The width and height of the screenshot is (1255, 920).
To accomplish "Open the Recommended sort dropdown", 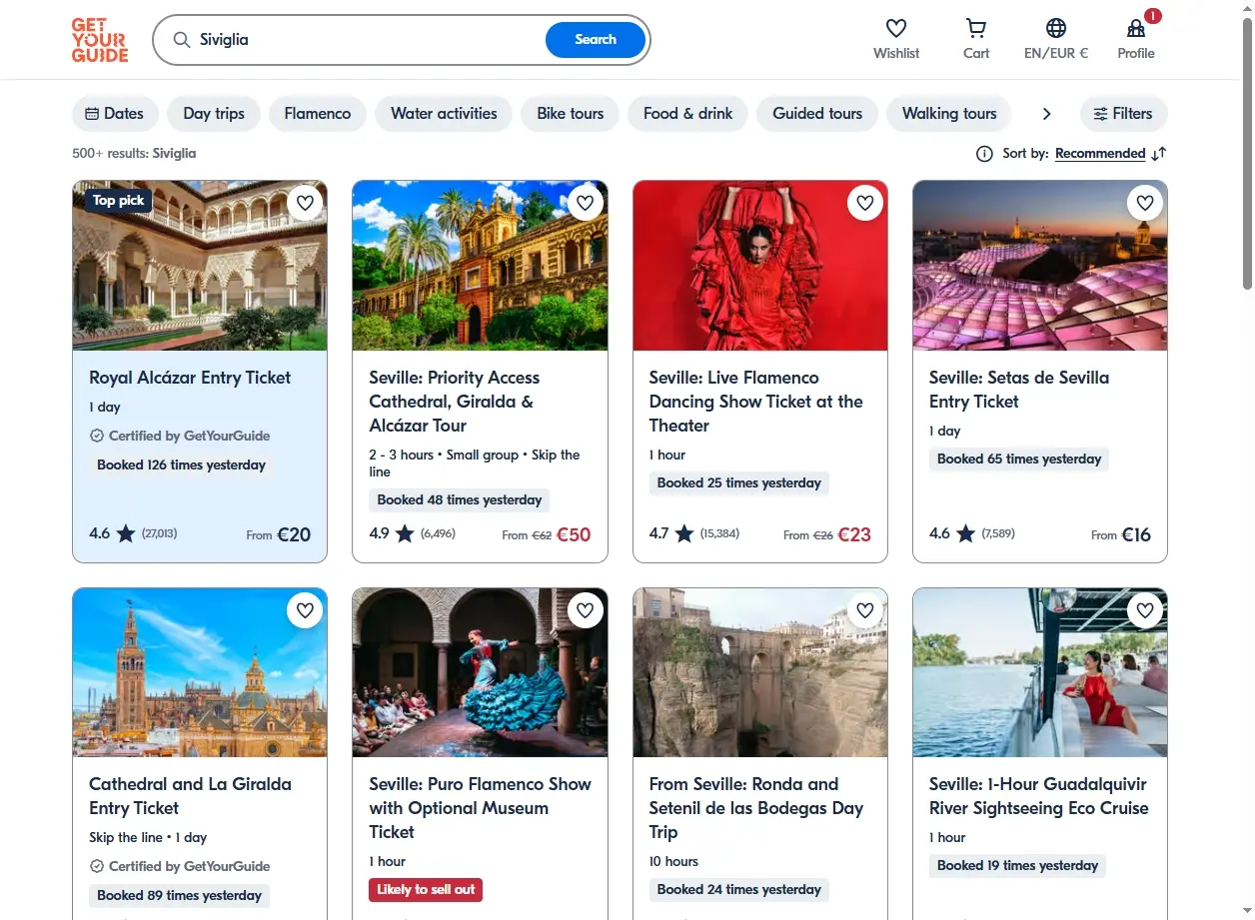I will (1100, 154).
